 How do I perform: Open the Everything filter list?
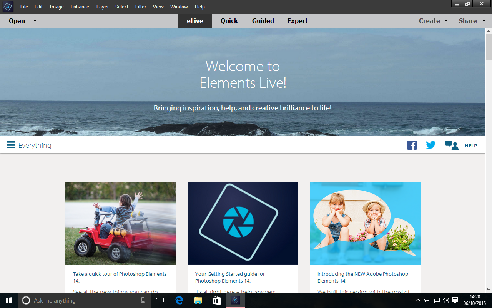click(x=35, y=145)
